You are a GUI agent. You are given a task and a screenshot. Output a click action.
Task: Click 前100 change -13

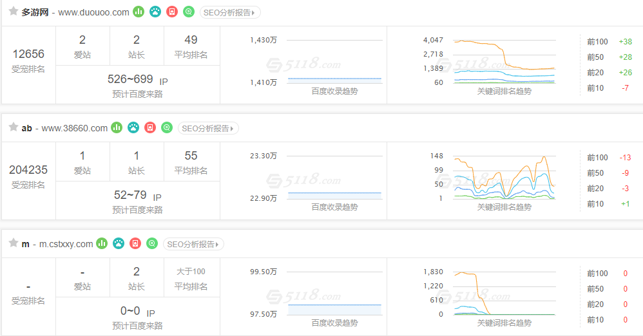[x=626, y=158]
